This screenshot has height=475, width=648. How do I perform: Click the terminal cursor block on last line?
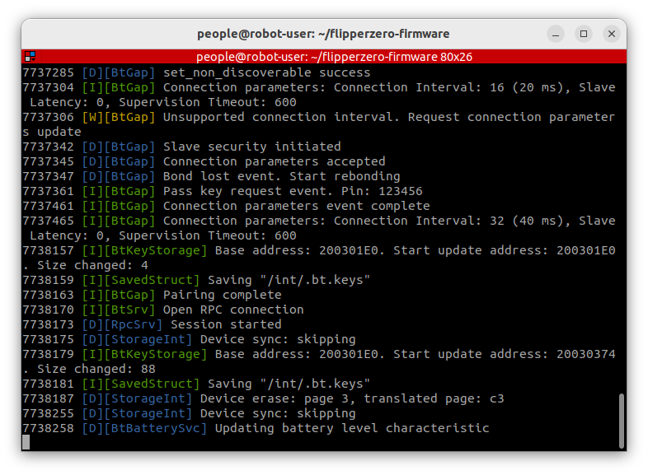point(26,442)
